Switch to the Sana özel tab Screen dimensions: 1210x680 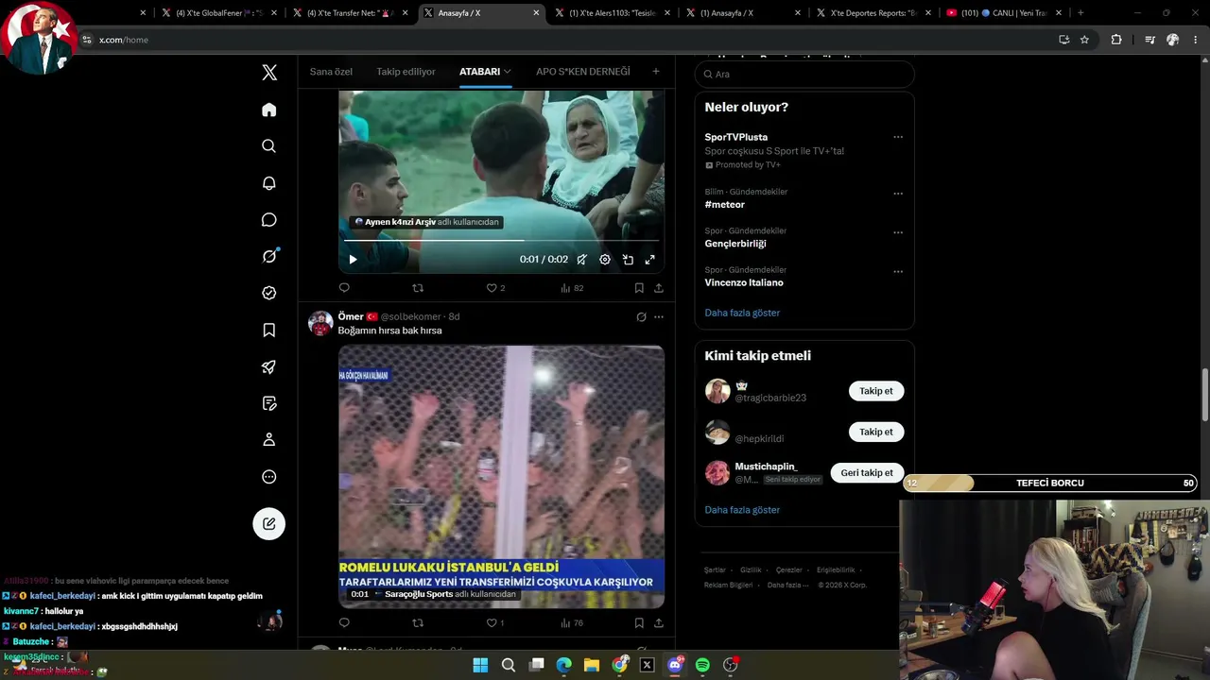tap(331, 72)
